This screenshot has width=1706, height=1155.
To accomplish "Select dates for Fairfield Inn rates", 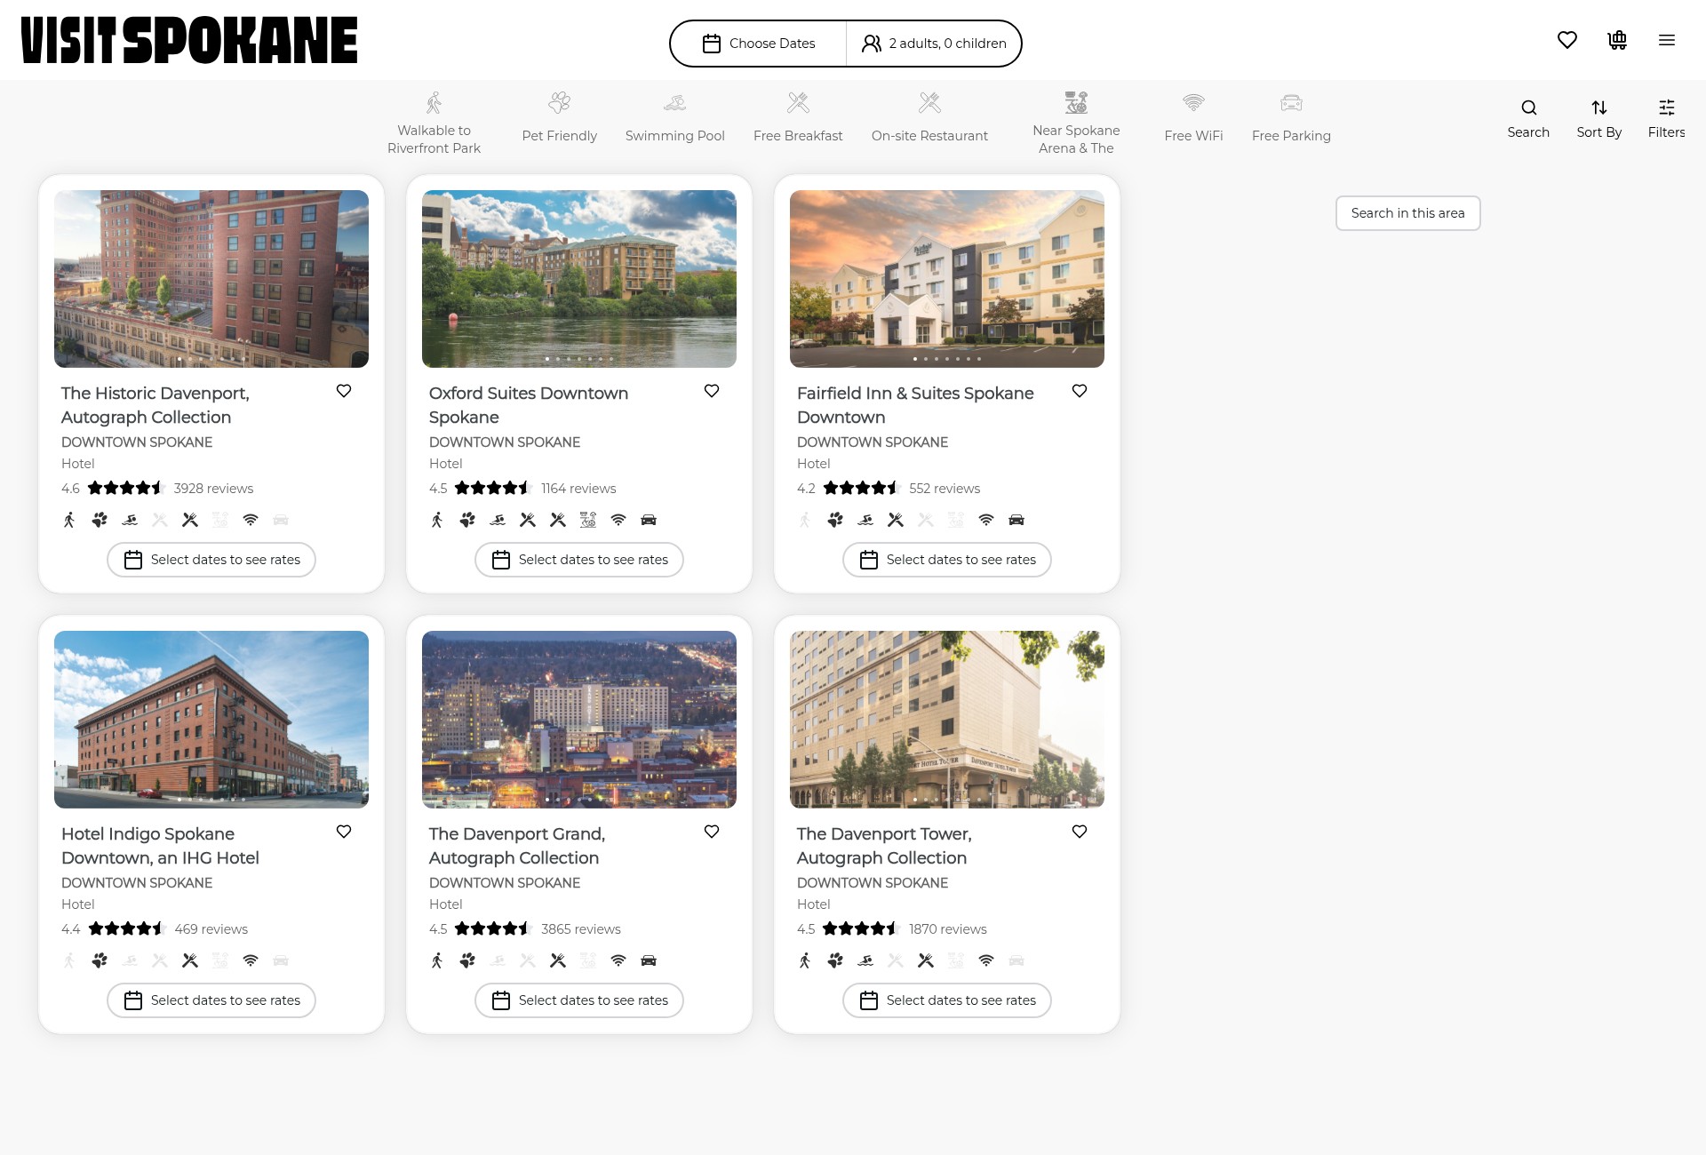I will pyautogui.click(x=947, y=560).
